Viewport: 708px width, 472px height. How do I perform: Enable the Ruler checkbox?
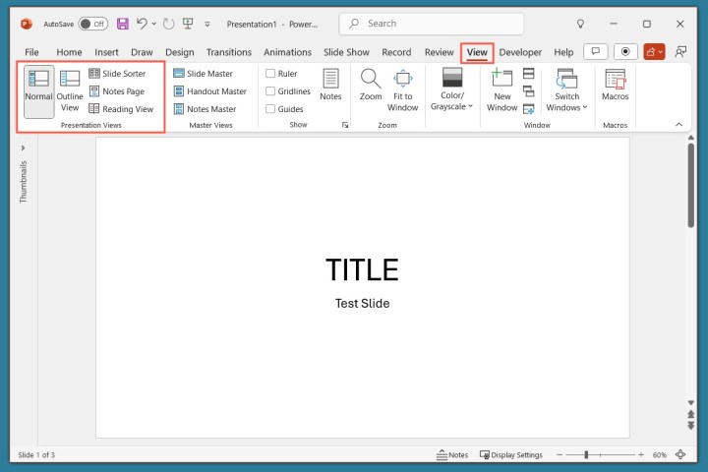(270, 74)
